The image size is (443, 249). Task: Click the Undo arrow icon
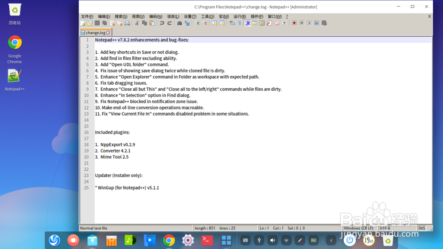[x=162, y=23]
